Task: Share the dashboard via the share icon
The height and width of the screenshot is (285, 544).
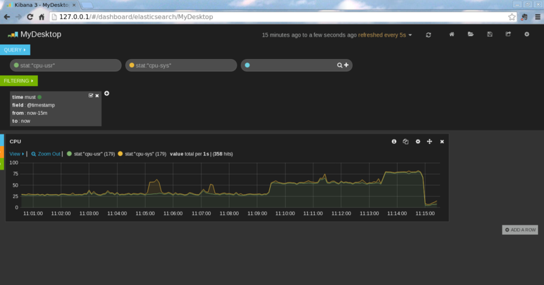Action: (508, 35)
